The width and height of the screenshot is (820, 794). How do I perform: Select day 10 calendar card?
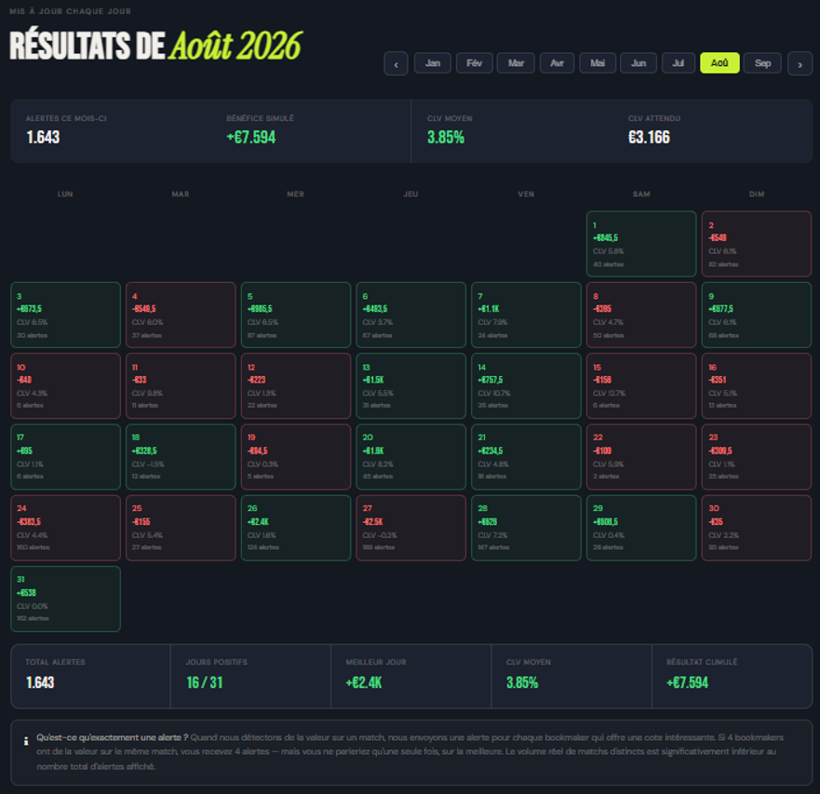tap(65, 386)
